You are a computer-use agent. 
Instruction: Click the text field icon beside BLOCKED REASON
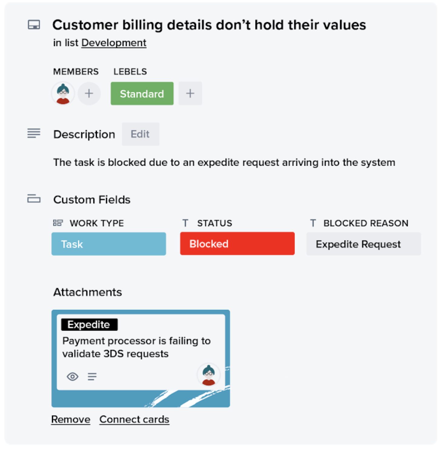[x=313, y=223]
